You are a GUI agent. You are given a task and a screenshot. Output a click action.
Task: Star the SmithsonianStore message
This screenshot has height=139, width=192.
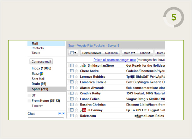[x=76, y=65]
